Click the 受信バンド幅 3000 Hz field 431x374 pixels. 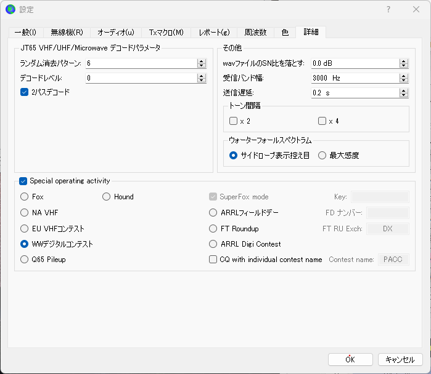pyautogui.click(x=355, y=78)
